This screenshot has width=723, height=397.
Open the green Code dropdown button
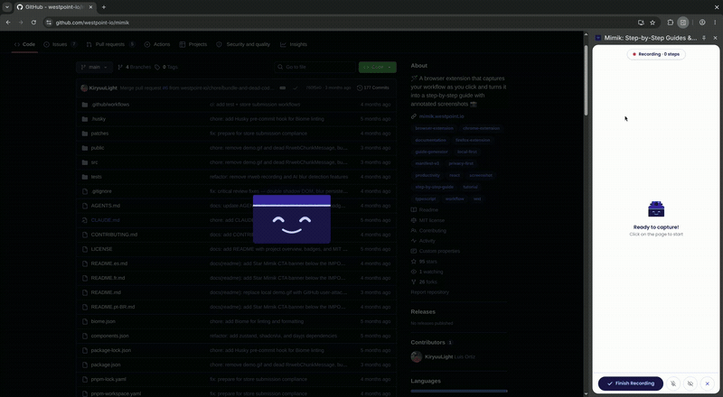[x=378, y=67]
